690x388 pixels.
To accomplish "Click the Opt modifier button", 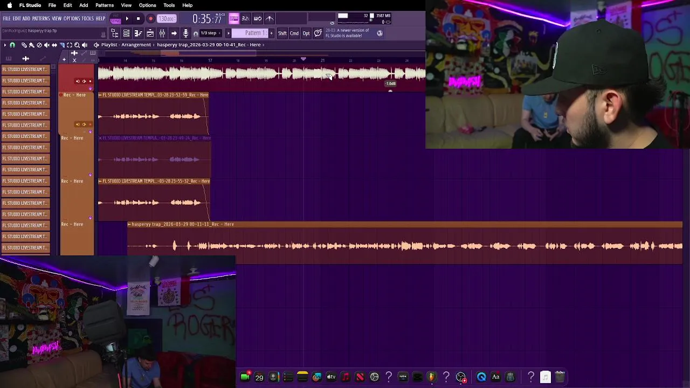I will (306, 33).
